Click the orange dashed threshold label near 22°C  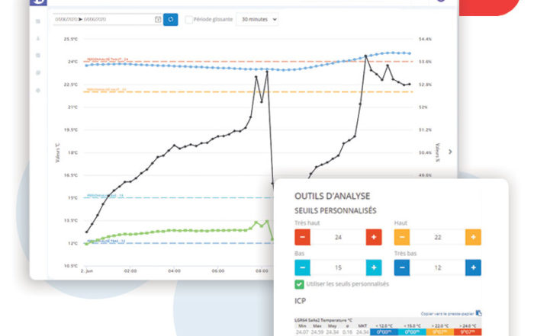pyautogui.click(x=107, y=89)
